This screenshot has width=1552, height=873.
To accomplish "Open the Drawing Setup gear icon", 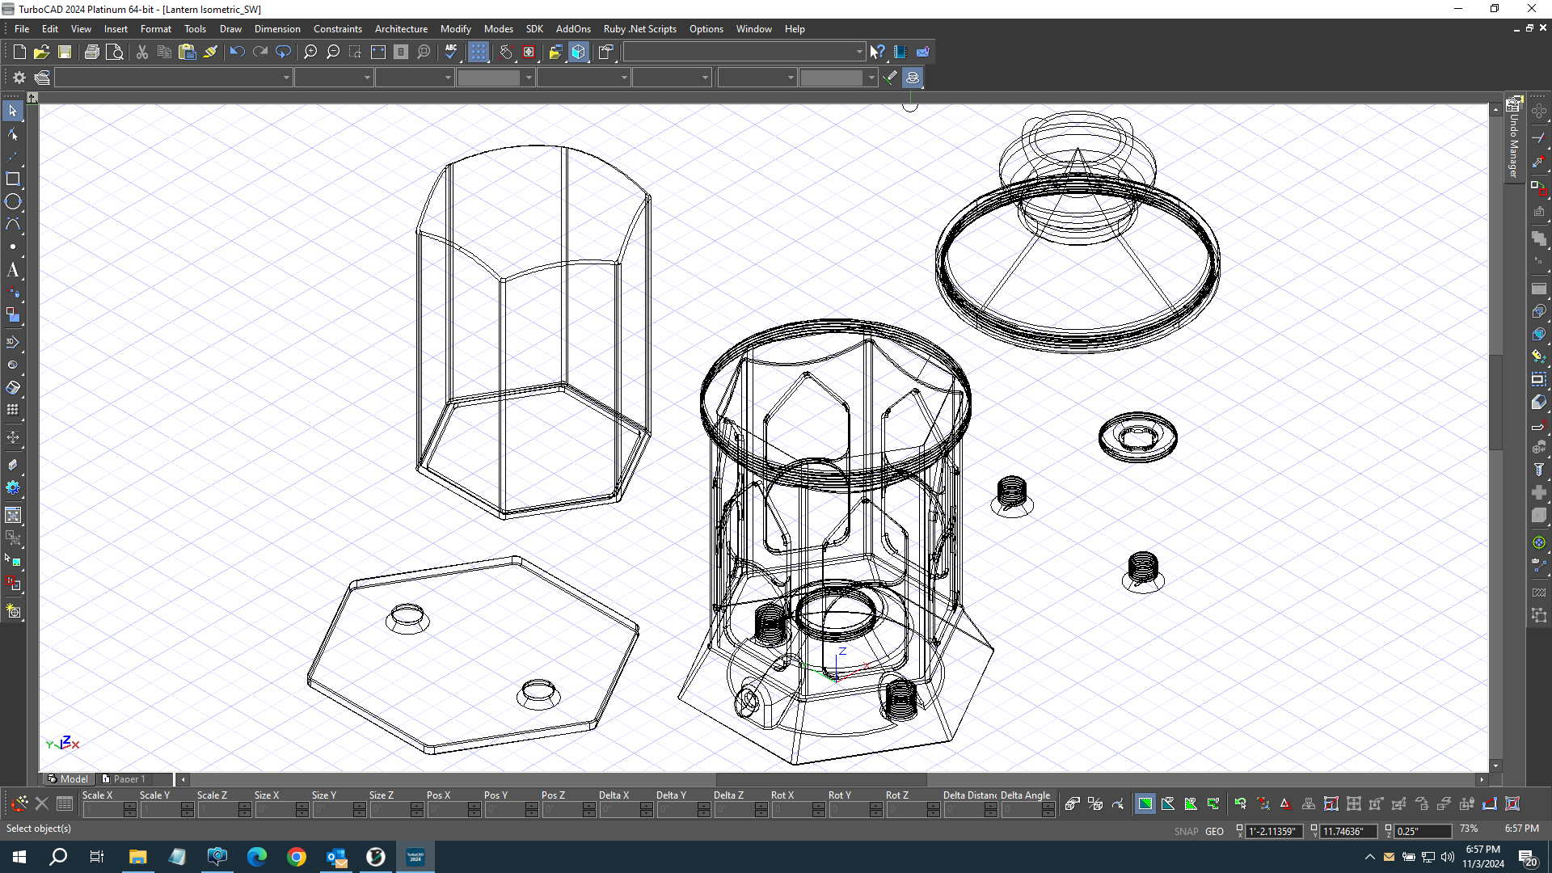I will pyautogui.click(x=19, y=78).
